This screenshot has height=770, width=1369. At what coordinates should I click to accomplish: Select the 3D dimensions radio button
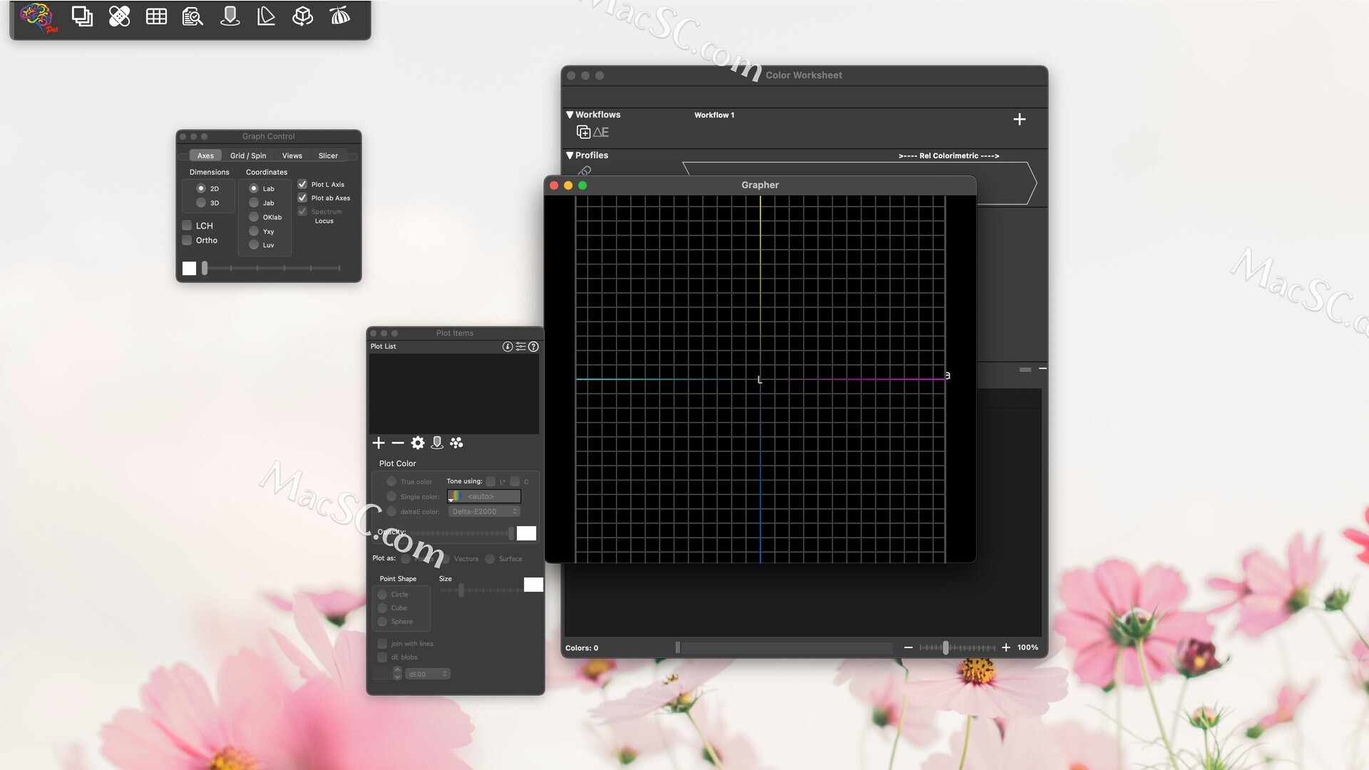tap(201, 202)
